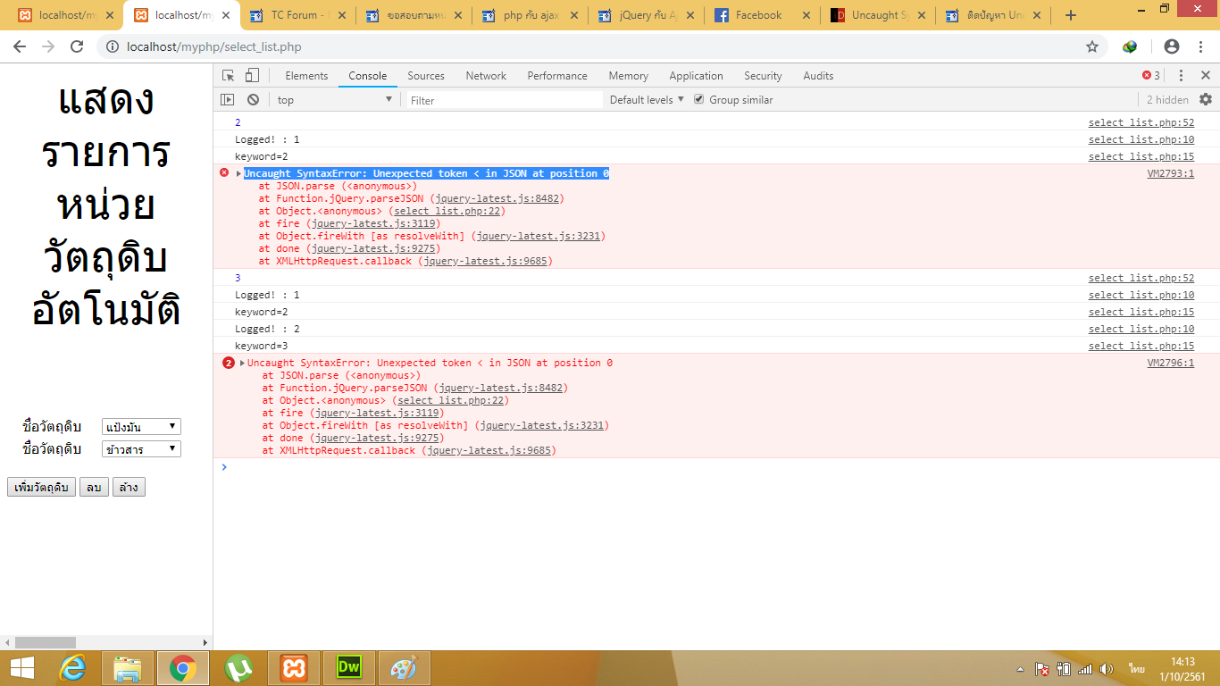Image resolution: width=1220 pixels, height=686 pixels.
Task: Open DevTools more options menu
Action: (x=1181, y=76)
